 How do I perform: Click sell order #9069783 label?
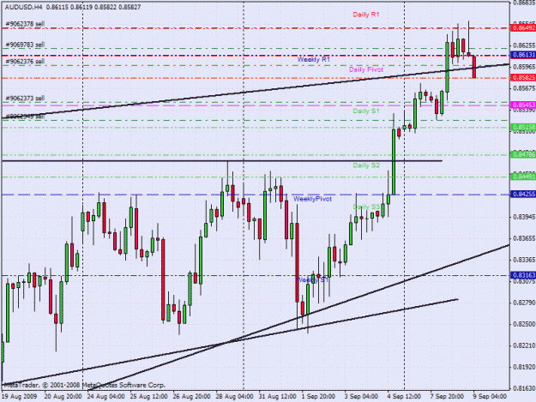pos(25,45)
